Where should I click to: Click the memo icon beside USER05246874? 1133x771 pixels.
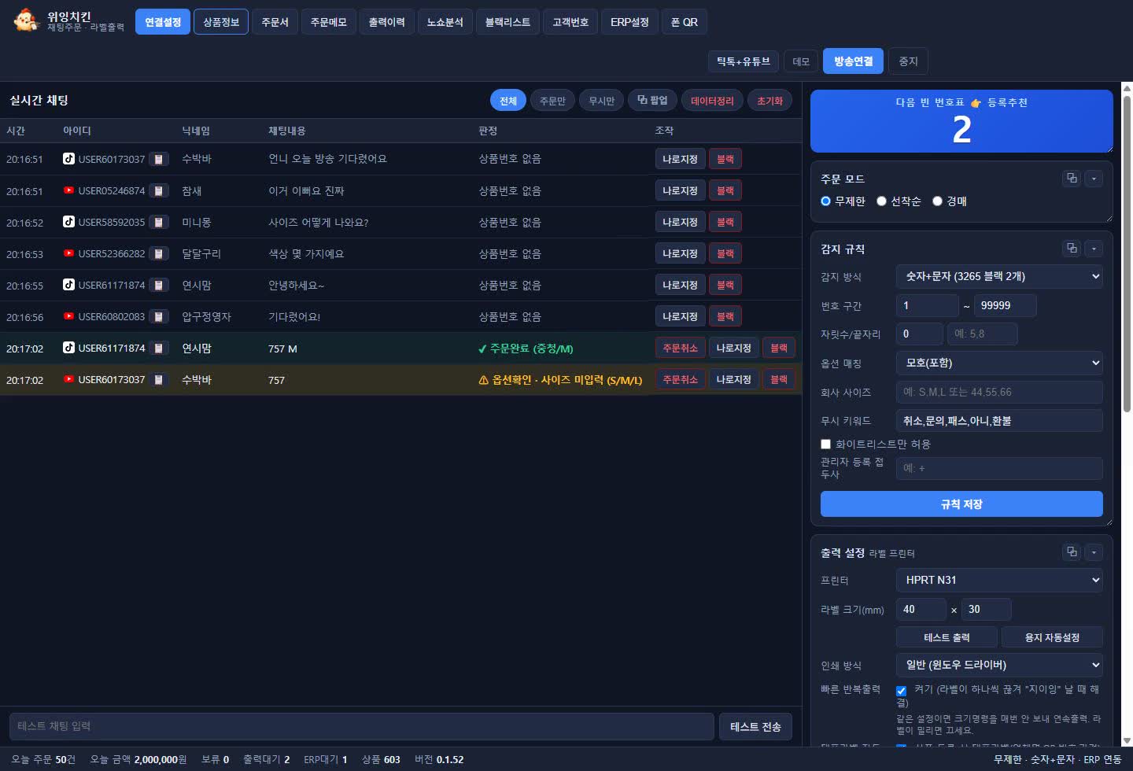pyautogui.click(x=159, y=190)
